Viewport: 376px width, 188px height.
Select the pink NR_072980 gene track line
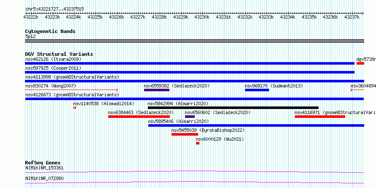194,182
